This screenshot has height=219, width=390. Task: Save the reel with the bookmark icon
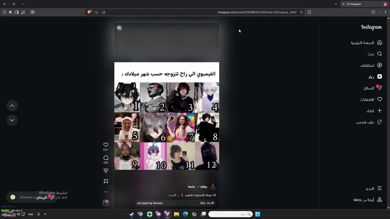click(106, 181)
